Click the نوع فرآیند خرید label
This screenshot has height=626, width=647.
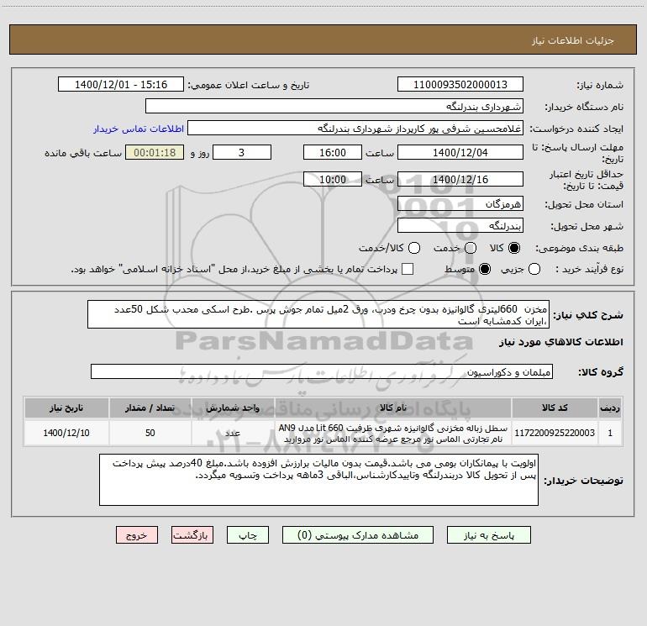(589, 269)
